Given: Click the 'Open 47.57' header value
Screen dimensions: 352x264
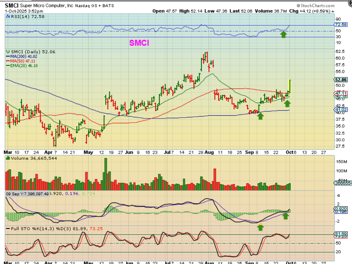Looking at the screenshot, I should pos(165,11).
